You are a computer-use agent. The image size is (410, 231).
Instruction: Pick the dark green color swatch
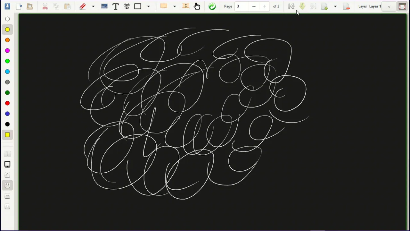(x=7, y=93)
